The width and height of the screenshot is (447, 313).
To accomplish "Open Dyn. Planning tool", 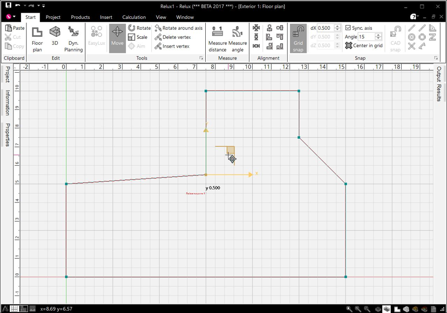I will [73, 39].
